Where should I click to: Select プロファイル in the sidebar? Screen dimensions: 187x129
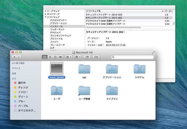click(x=56, y=39)
